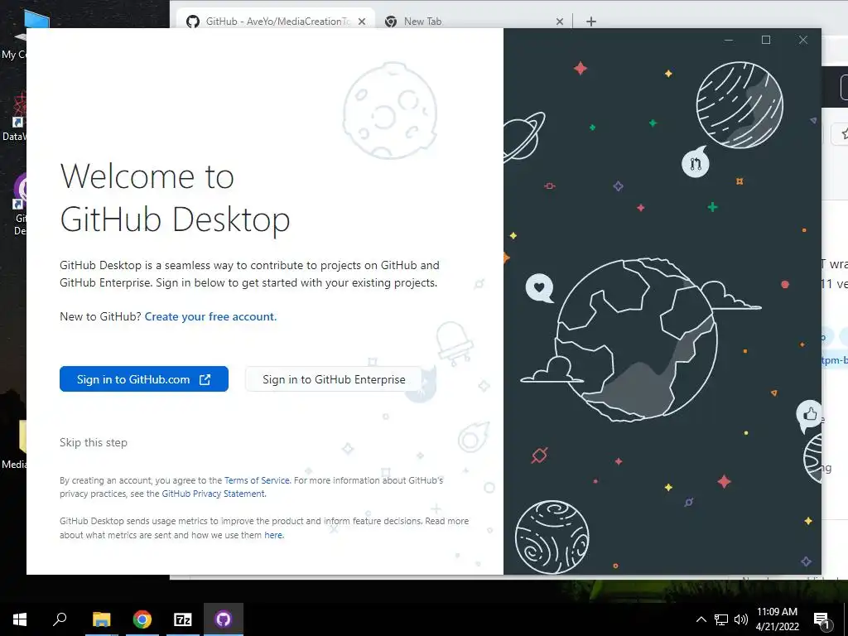Open File Explorer from the taskbar
This screenshot has width=848, height=636.
click(x=101, y=619)
